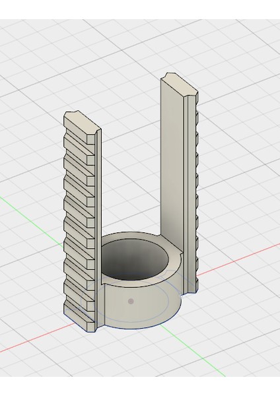Select the top face of the right post

tap(178, 84)
